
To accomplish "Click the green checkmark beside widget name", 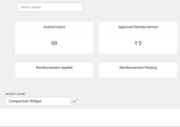I will click(x=75, y=101).
